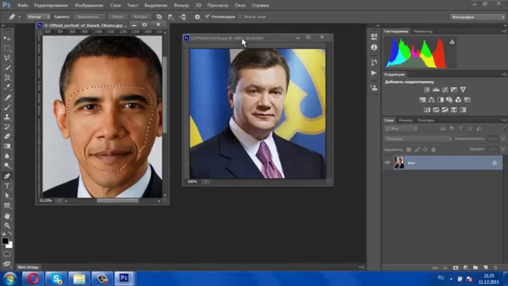Select the Hand tool
Screen dimensions: 508x286
click(7, 216)
